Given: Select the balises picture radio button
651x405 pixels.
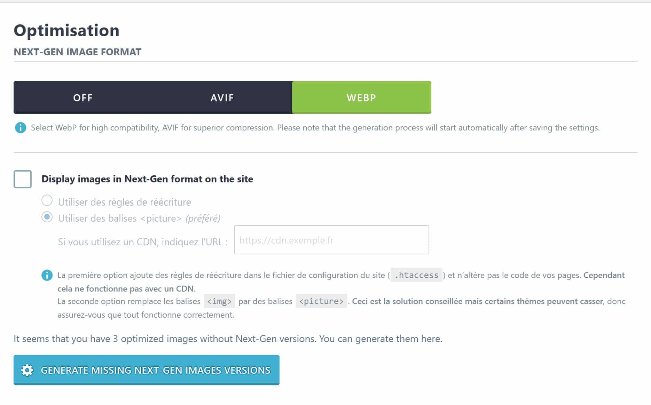Looking at the screenshot, I should tap(47, 217).
